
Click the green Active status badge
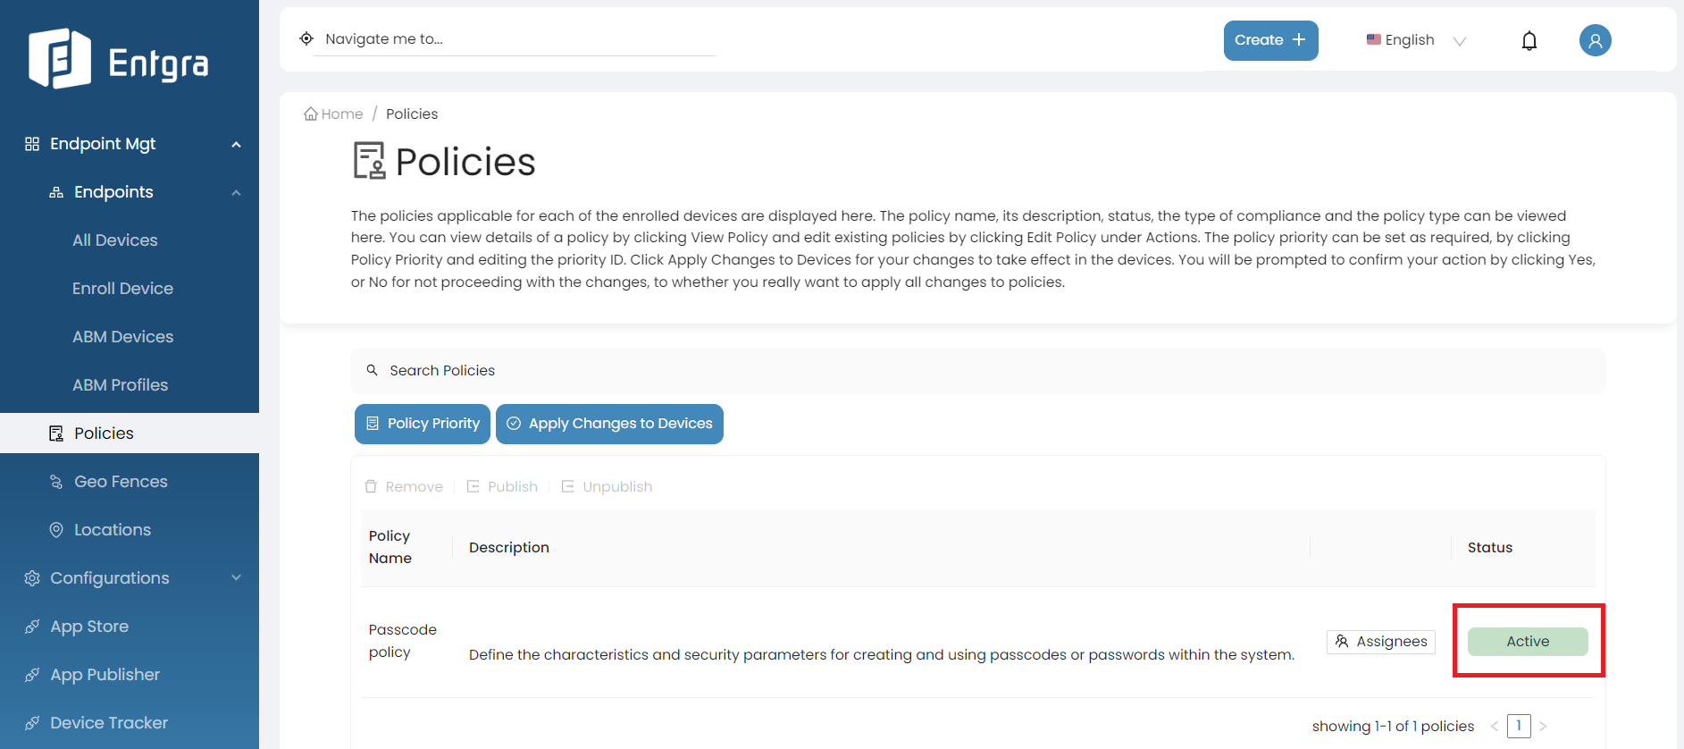pos(1527,642)
